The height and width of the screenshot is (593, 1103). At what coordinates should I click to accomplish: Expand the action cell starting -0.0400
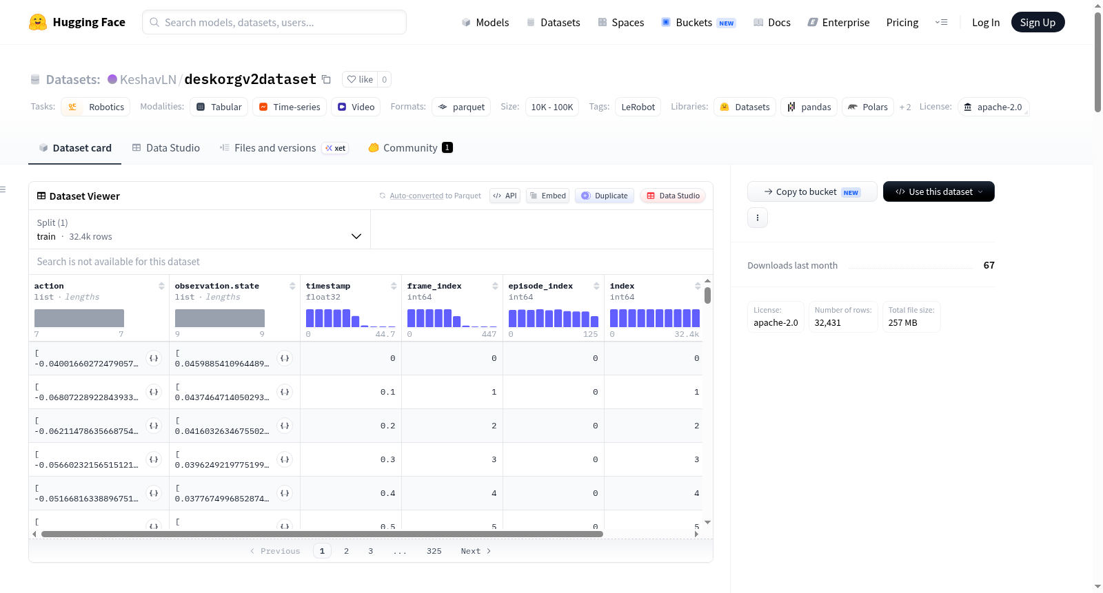point(154,358)
